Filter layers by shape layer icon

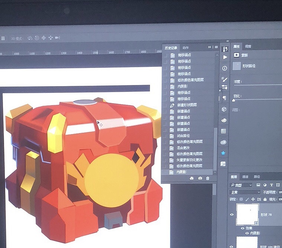(278, 185)
